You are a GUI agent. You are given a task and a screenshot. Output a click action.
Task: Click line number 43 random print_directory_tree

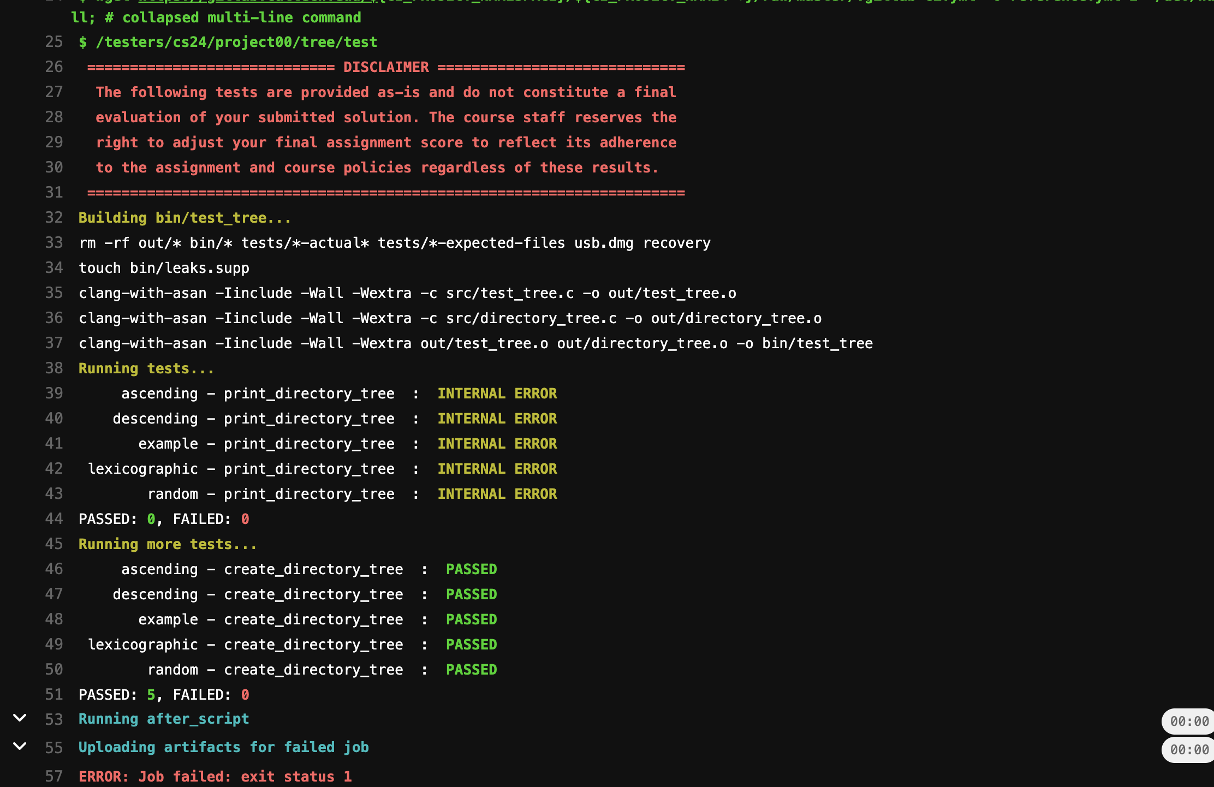[54, 494]
